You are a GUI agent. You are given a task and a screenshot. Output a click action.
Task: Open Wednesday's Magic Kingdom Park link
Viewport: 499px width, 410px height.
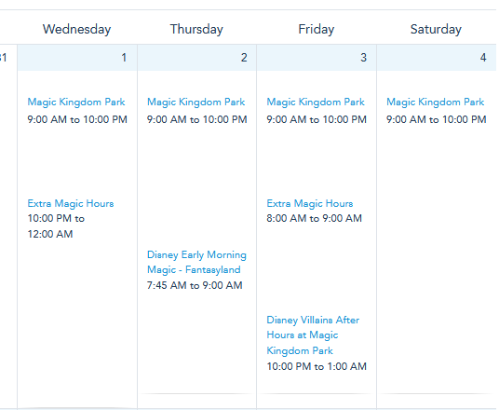click(x=76, y=102)
